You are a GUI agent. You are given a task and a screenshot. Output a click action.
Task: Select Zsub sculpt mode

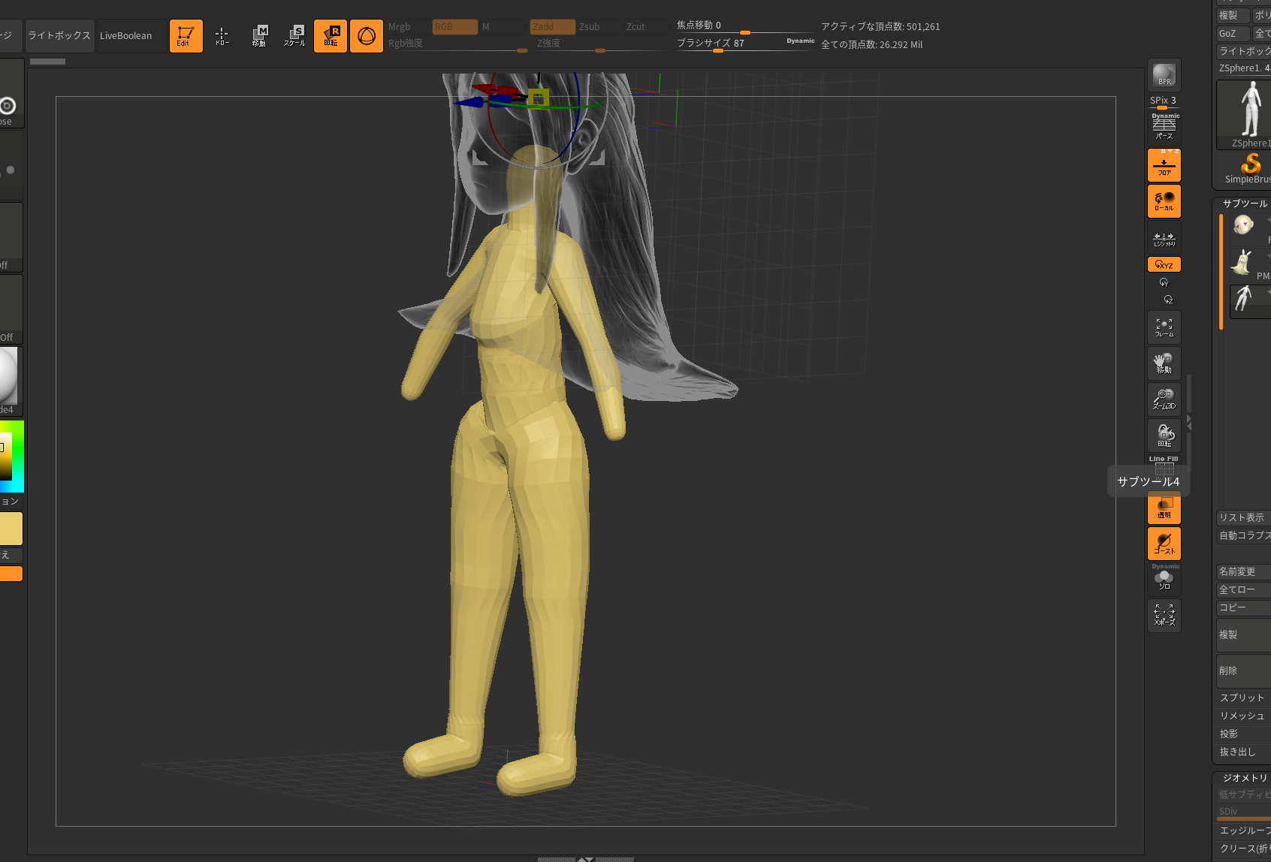point(599,27)
